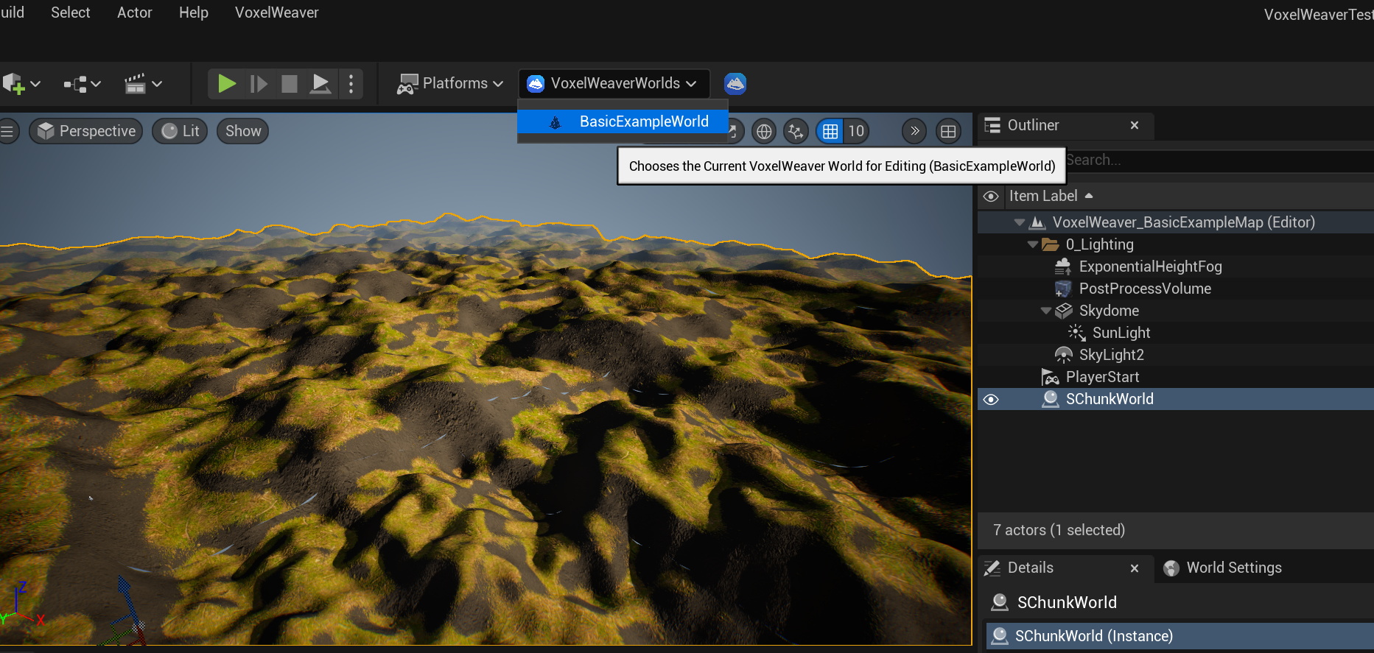Select SChunkWorld in the Outliner
Image resolution: width=1374 pixels, height=653 pixels.
[x=1176, y=399]
